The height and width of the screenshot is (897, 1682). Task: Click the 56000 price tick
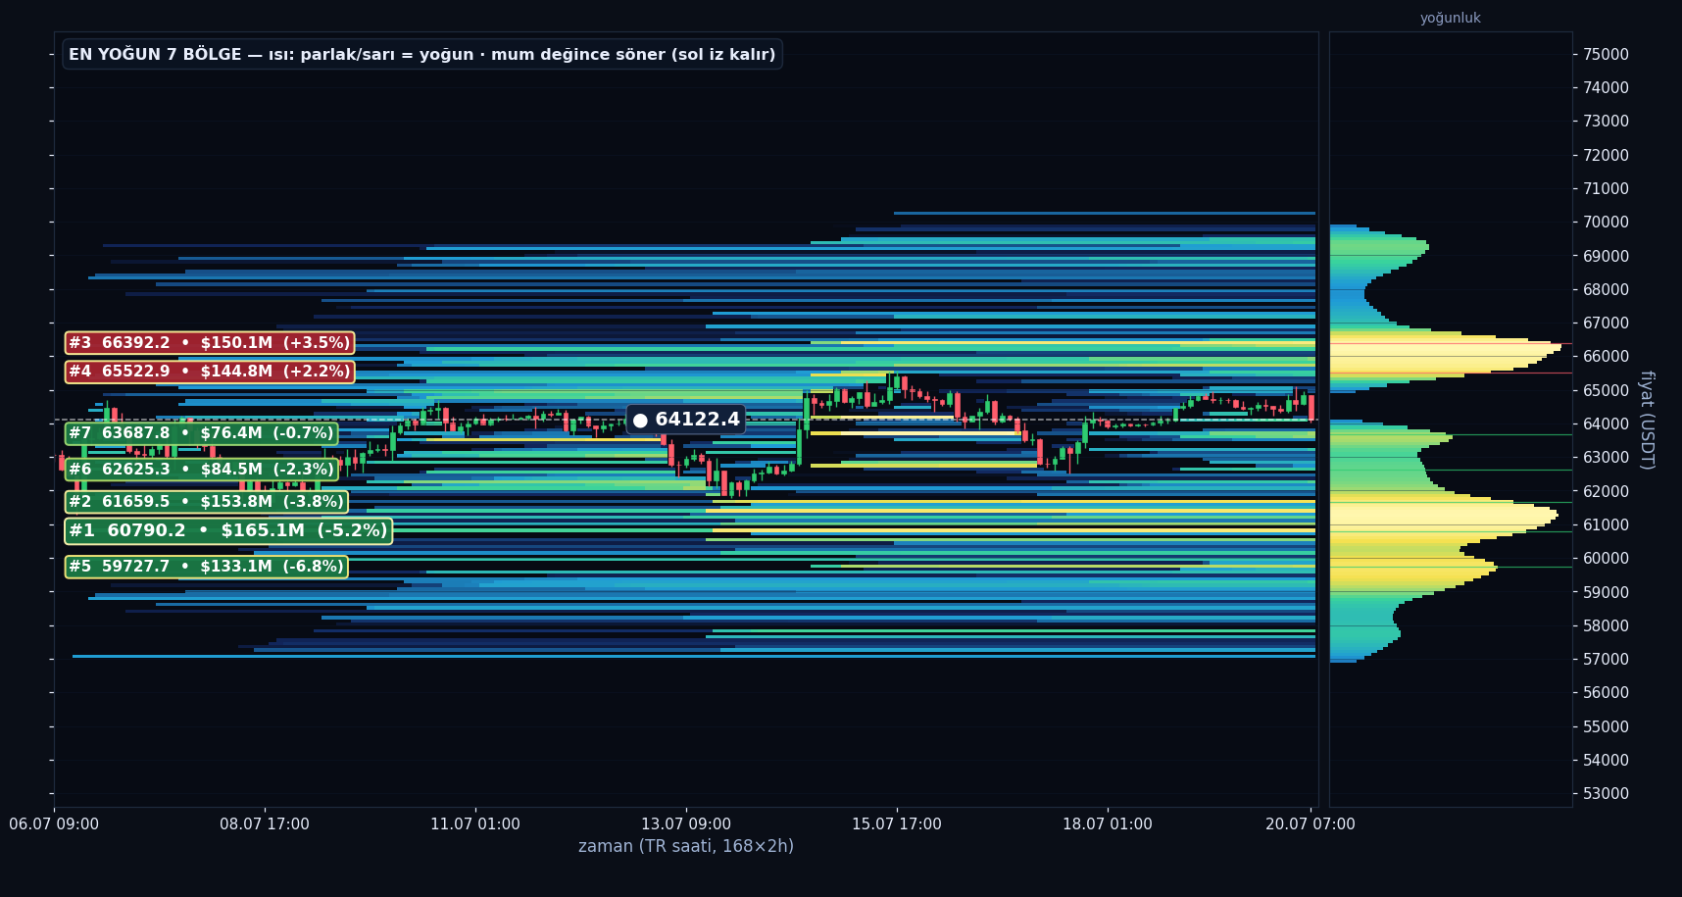point(1607,692)
